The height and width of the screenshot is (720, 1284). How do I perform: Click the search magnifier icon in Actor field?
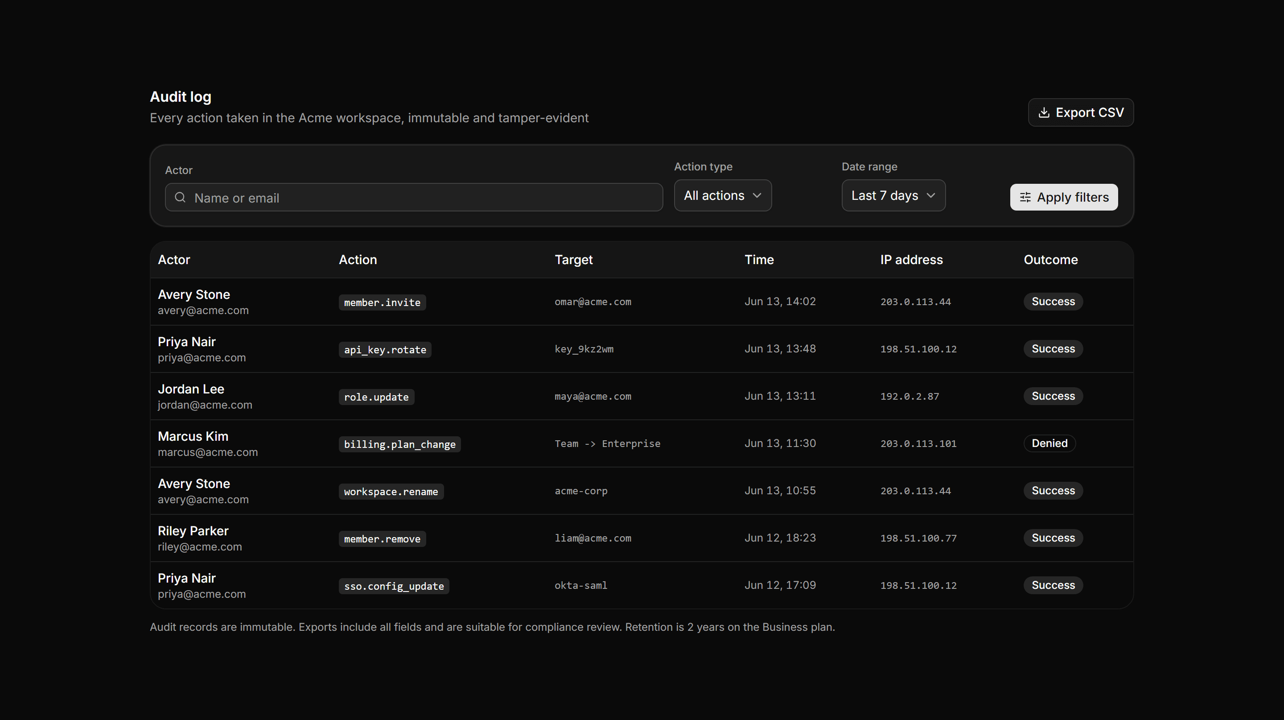point(181,198)
